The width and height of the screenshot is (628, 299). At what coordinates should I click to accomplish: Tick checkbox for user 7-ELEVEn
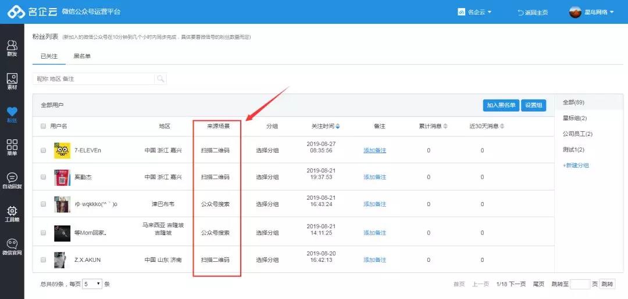[44, 150]
